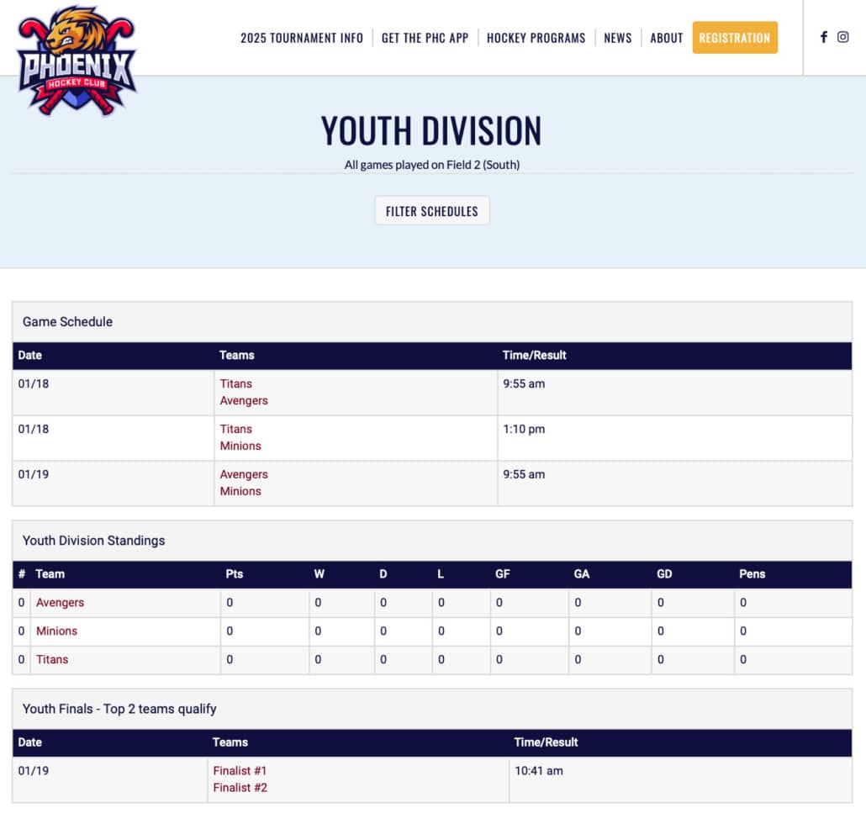Open Minions team in the standings table

pyautogui.click(x=56, y=631)
